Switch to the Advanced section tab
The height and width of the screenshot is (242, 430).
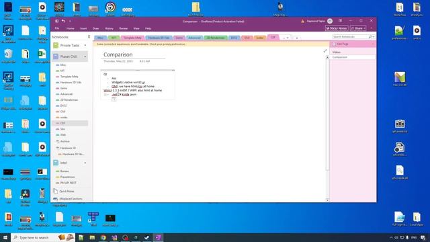point(194,38)
